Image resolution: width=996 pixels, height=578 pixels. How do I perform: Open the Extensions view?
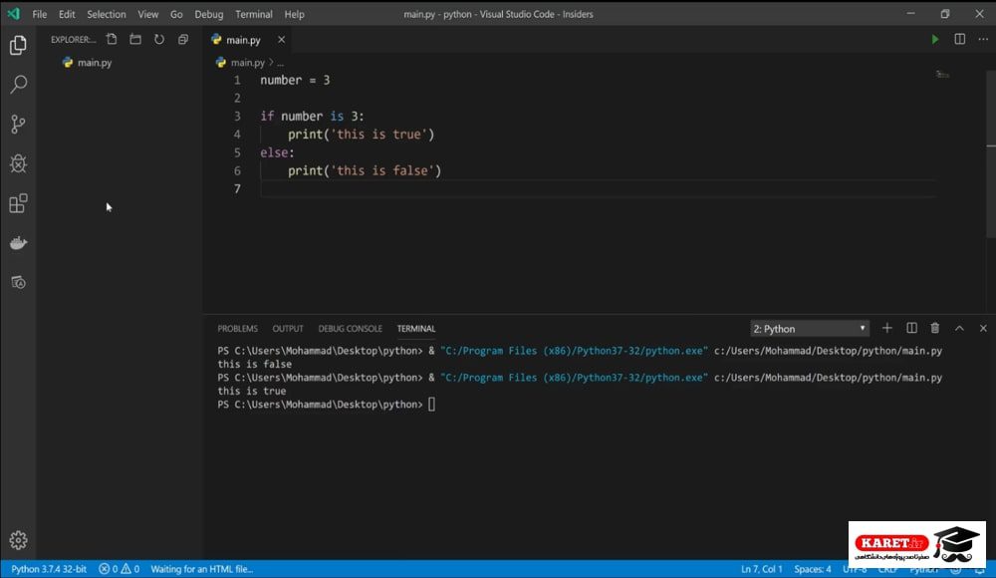(18, 203)
